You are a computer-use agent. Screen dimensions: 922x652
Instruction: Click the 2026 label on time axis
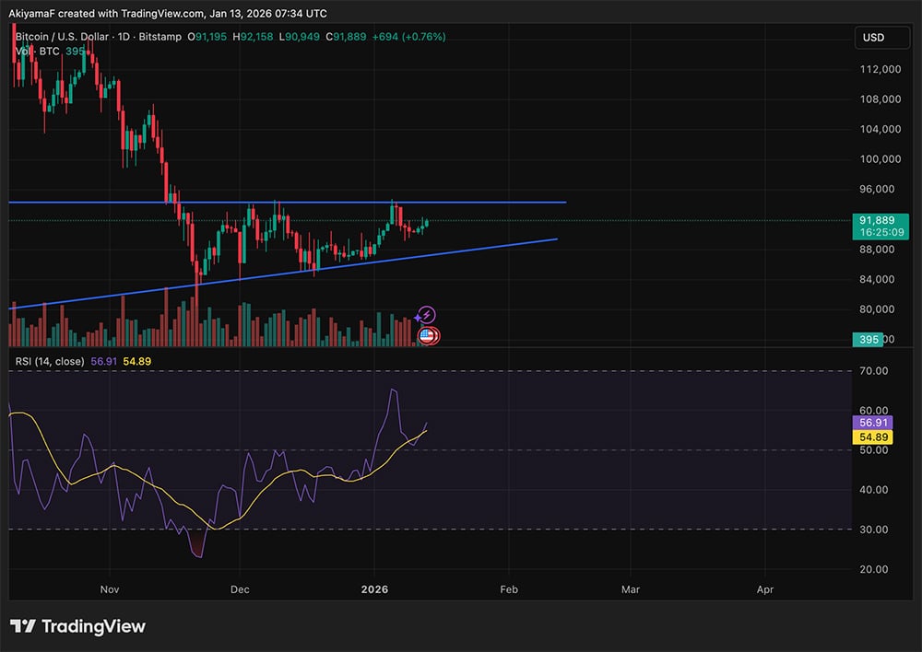coord(375,588)
